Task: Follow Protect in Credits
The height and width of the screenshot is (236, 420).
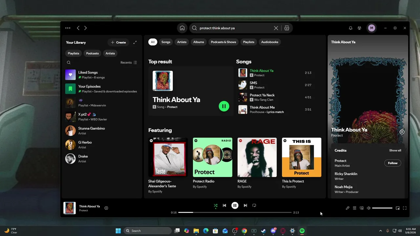Action: [x=393, y=163]
